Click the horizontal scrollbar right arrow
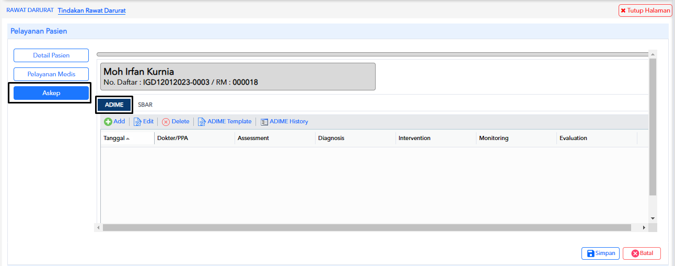Viewport: 675px width, 266px height. (644, 228)
